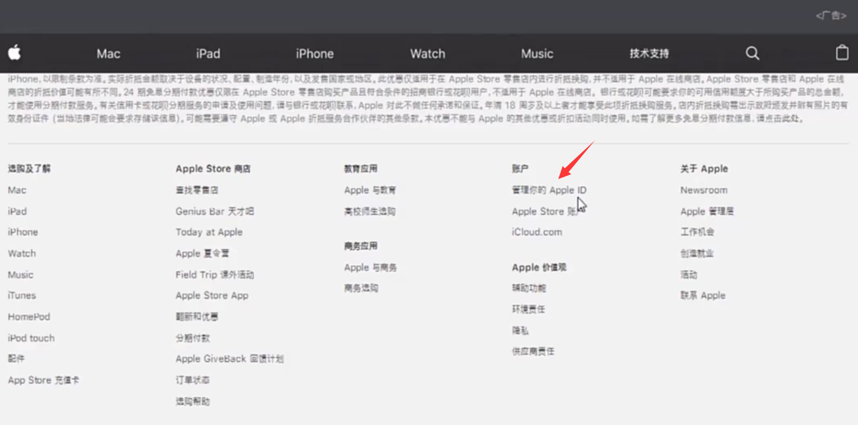The width and height of the screenshot is (858, 425).
Task: Open the iCloud.com footer link
Action: (537, 232)
